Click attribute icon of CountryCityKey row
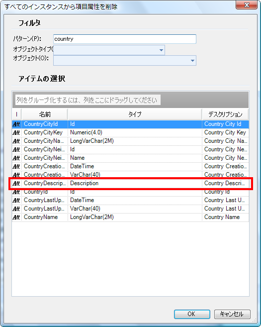The width and height of the screenshot is (261, 327). [x=16, y=132]
